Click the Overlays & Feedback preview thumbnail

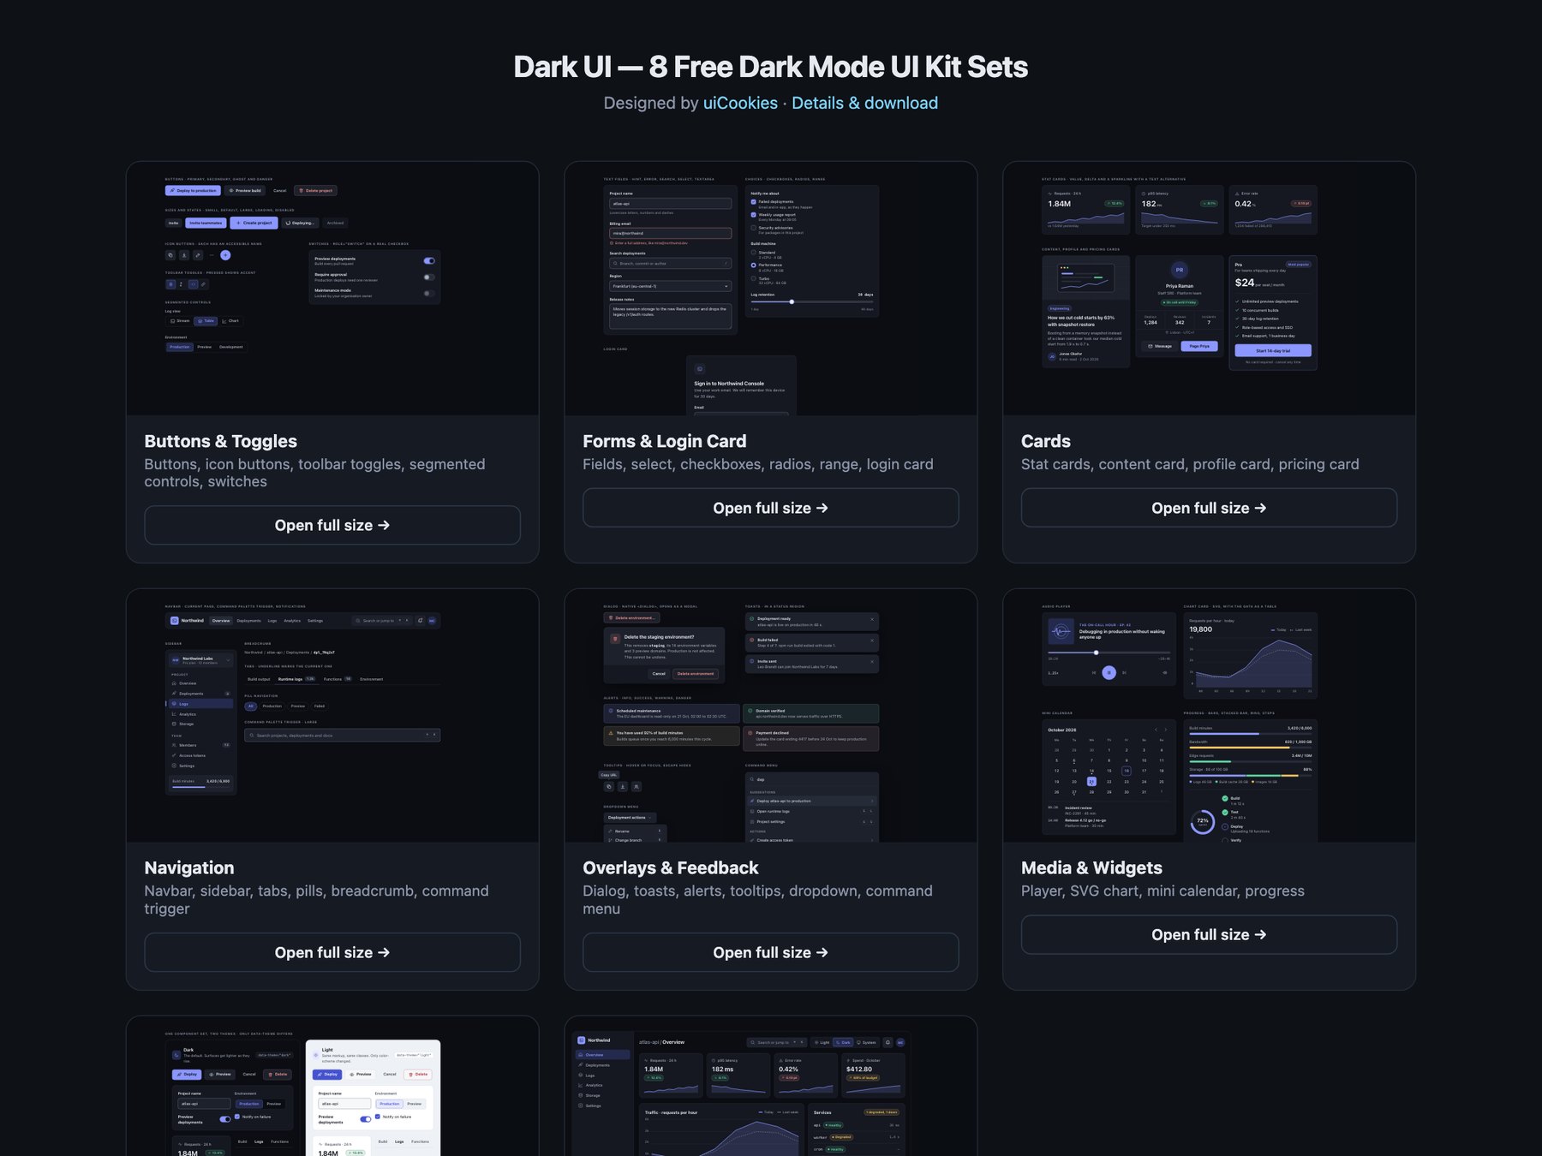point(770,715)
